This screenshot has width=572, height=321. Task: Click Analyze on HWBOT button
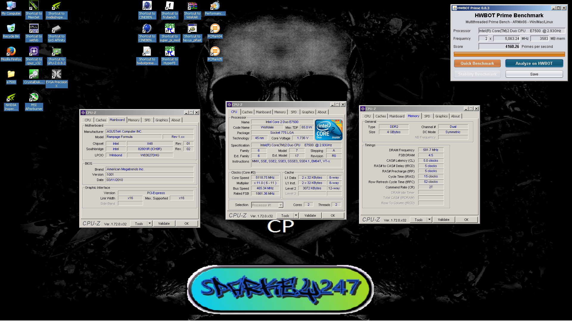coord(534,63)
